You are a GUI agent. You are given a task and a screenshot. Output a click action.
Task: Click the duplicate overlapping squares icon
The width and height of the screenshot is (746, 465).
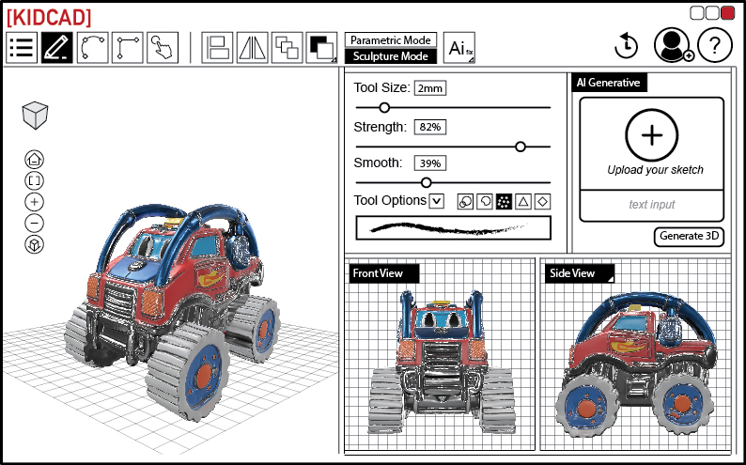pos(288,48)
